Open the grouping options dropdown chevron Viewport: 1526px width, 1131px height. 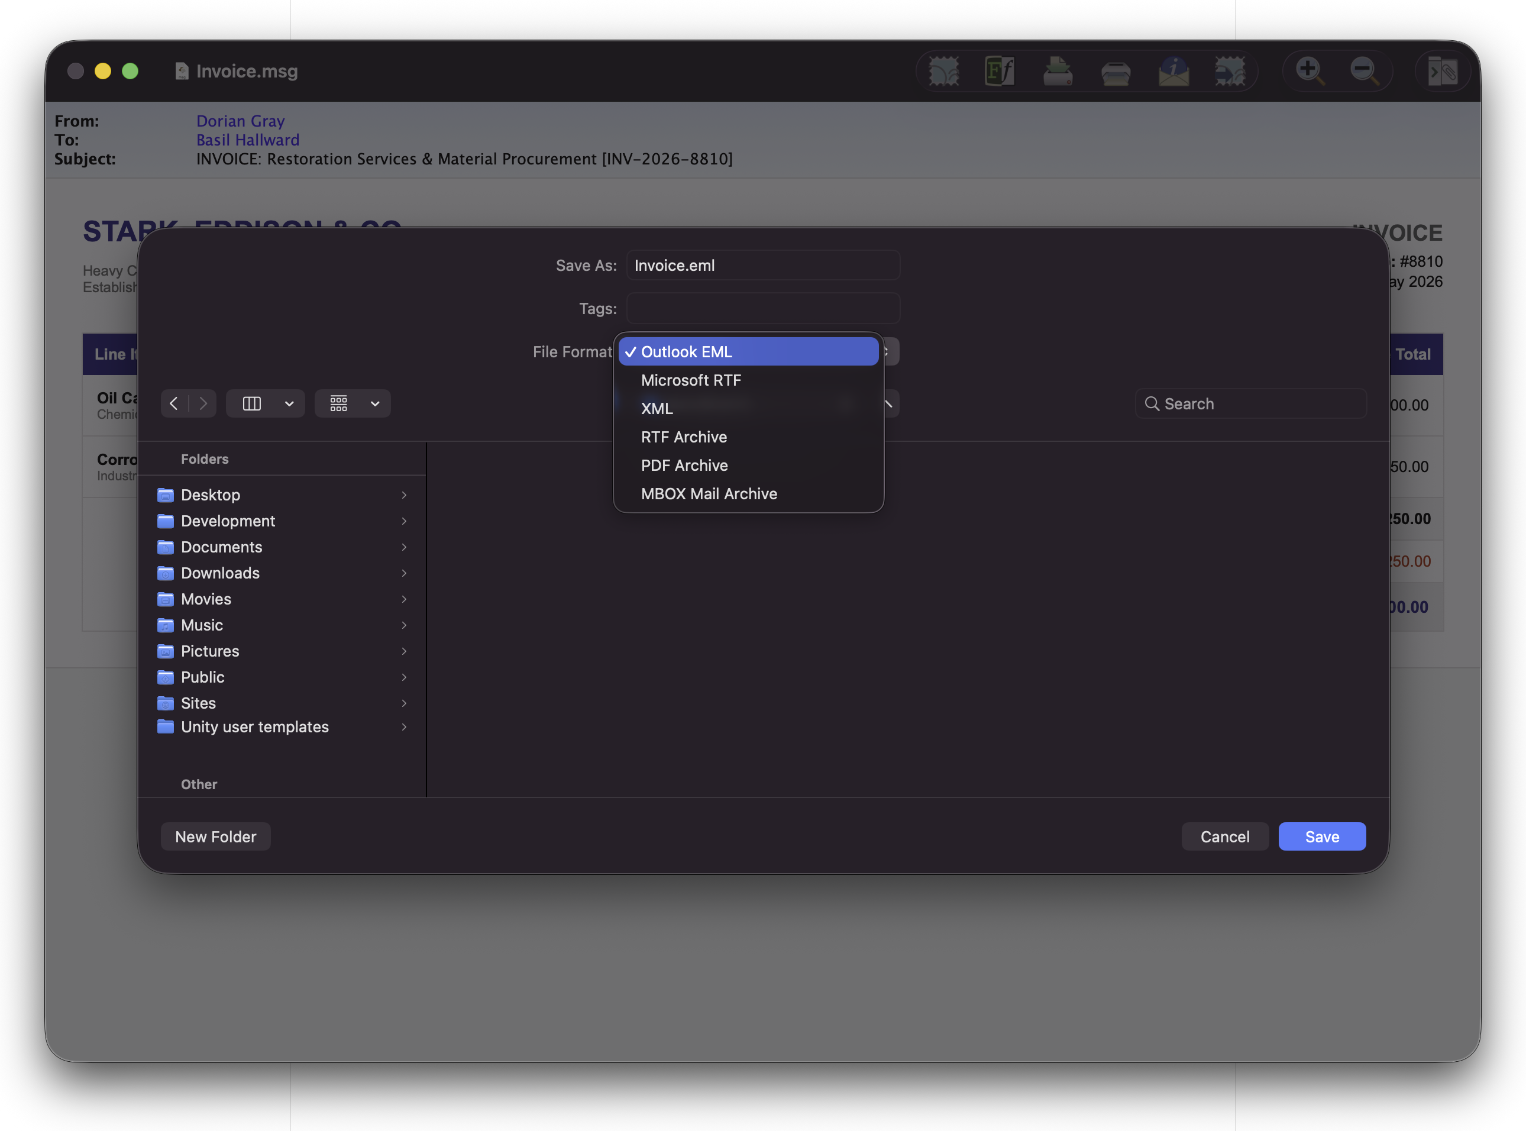click(x=375, y=404)
